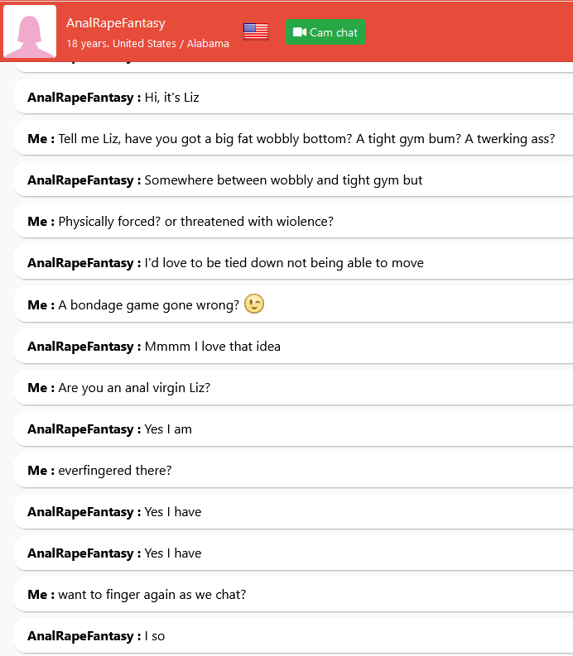This screenshot has width=573, height=656.
Task: Start a session with Cam chat button
Action: click(x=325, y=32)
